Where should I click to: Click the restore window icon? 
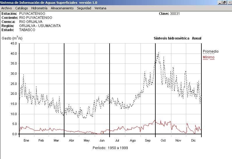click(x=224, y=2)
